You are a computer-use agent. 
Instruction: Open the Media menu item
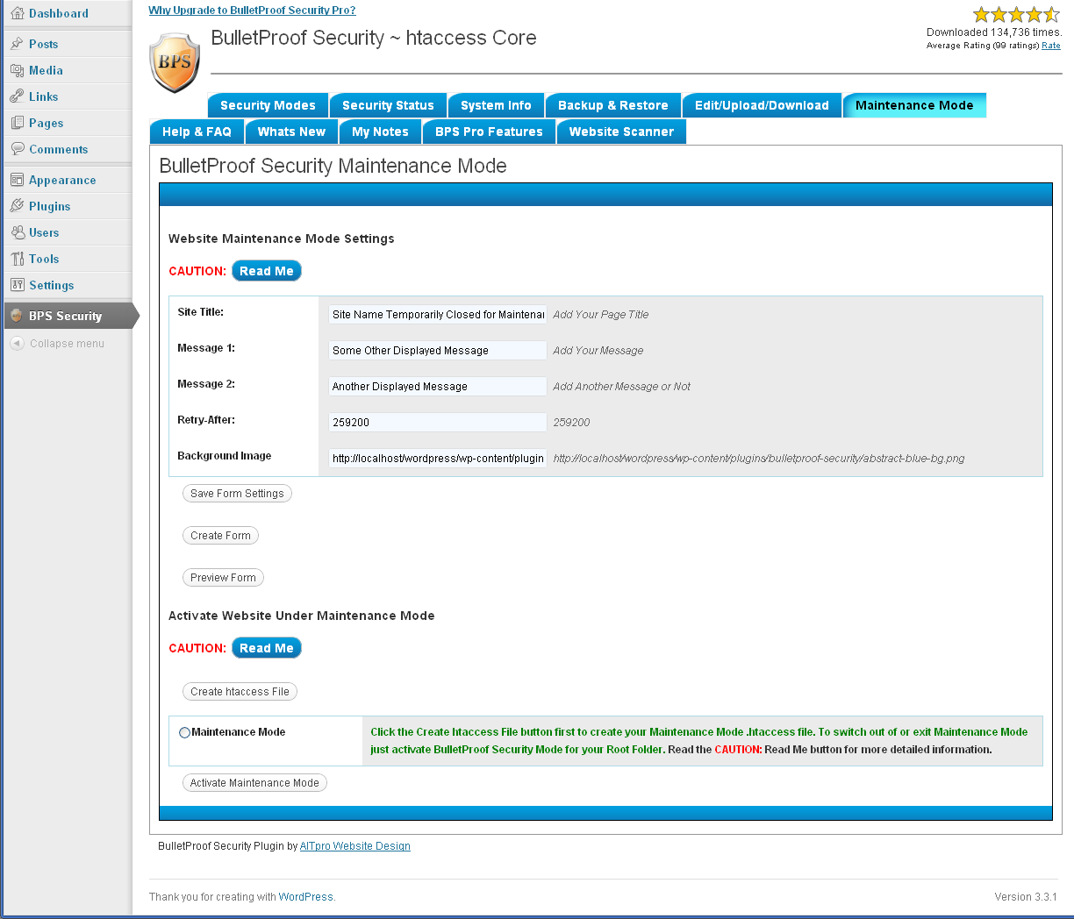click(x=67, y=70)
